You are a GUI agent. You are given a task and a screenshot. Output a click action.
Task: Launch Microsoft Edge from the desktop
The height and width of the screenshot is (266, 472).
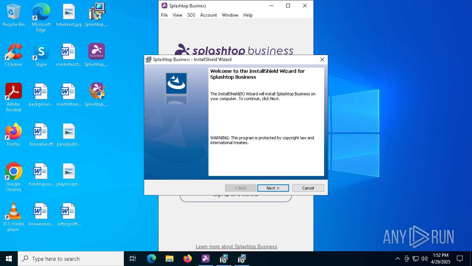[x=41, y=18]
